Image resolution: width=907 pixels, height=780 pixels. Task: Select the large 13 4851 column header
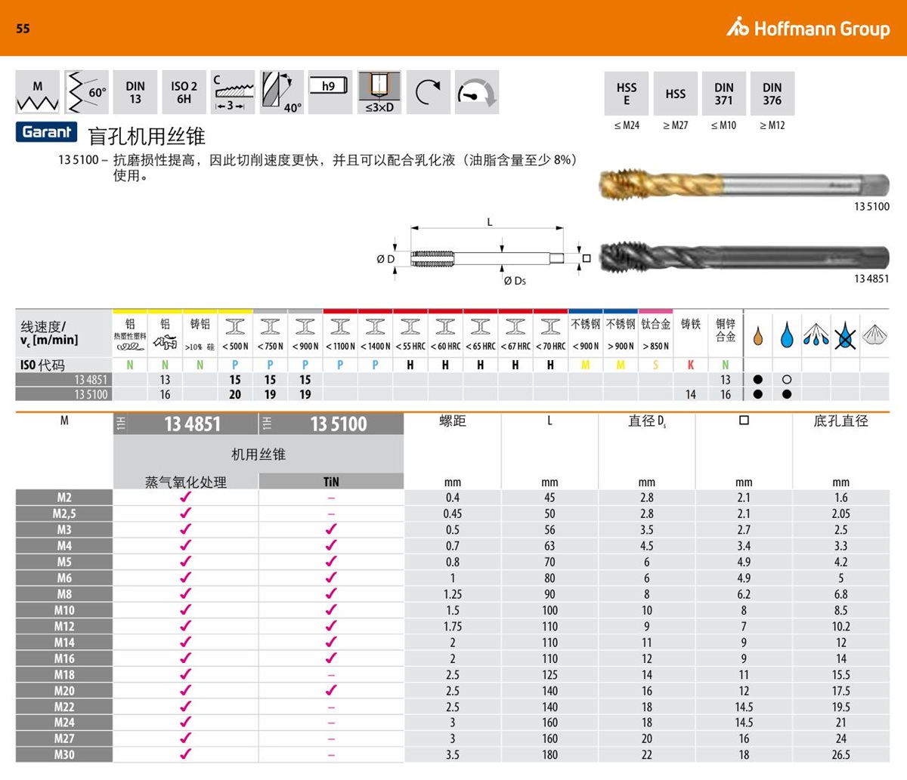[x=192, y=424]
